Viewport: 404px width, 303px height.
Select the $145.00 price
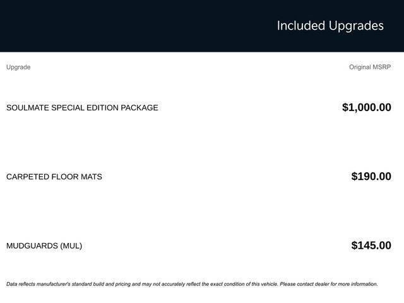pyautogui.click(x=371, y=246)
